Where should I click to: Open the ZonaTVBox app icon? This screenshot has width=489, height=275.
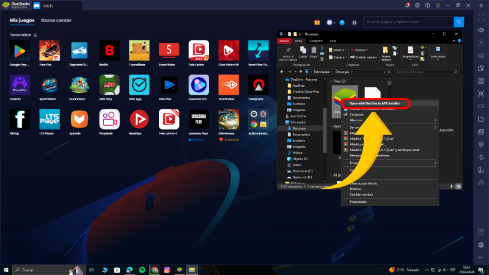click(229, 85)
